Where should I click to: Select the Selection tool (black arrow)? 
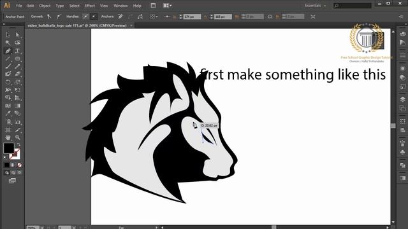[x=8, y=35]
